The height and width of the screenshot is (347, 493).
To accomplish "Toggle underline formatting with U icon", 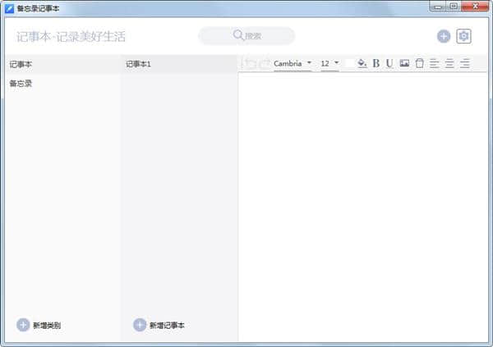I will (389, 63).
